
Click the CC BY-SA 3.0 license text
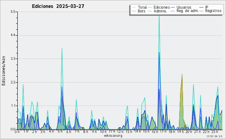(214, 136)
